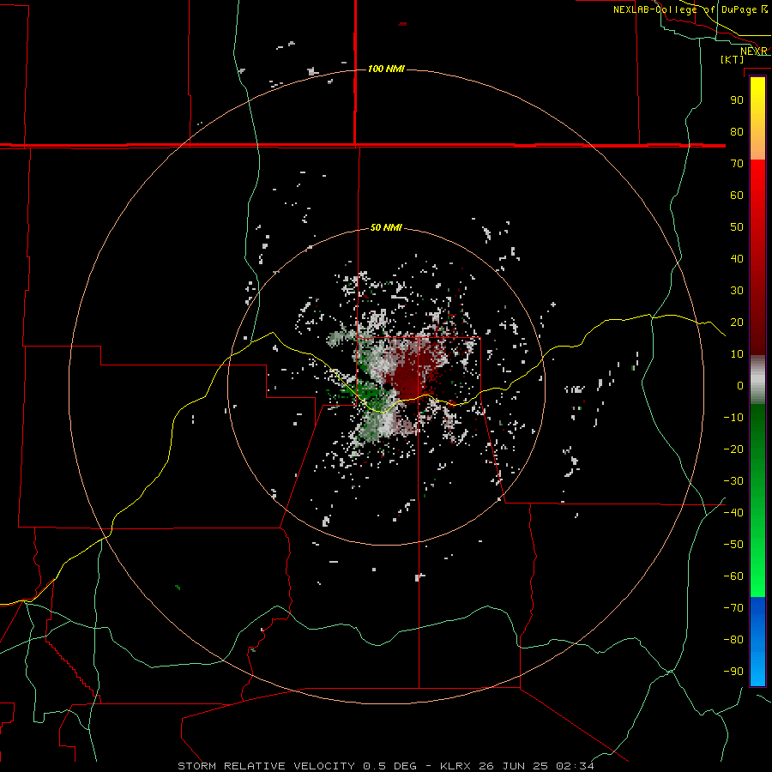Click the -20 value on color scale
Viewport: 772px width, 772px height.
(733, 449)
